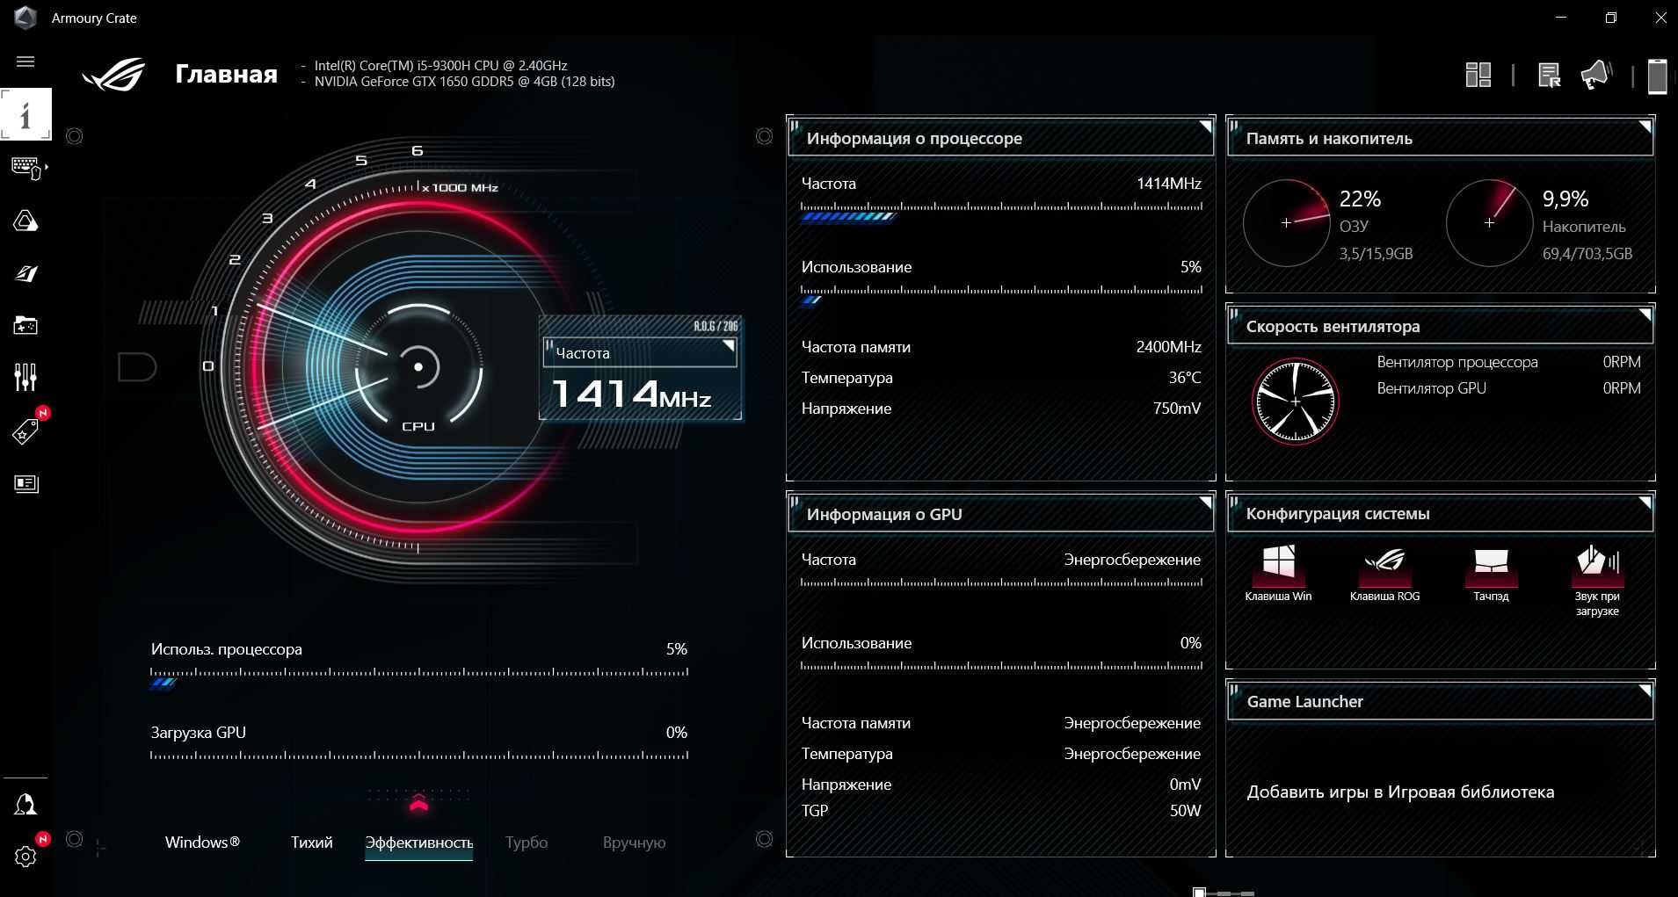Click the battery status icon in header
Image resolution: width=1678 pixels, height=897 pixels.
[1657, 76]
